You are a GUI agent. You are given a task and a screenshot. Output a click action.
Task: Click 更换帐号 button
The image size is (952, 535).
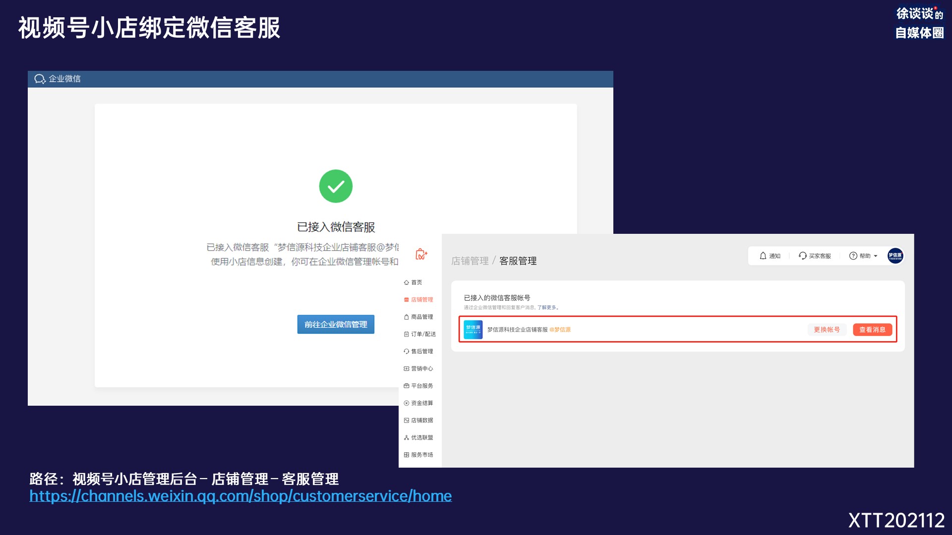click(827, 329)
